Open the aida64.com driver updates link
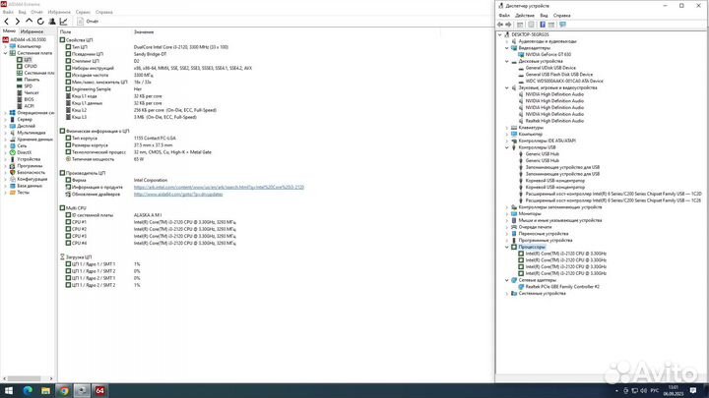Screen dimensions: 709x398 [x=178, y=194]
